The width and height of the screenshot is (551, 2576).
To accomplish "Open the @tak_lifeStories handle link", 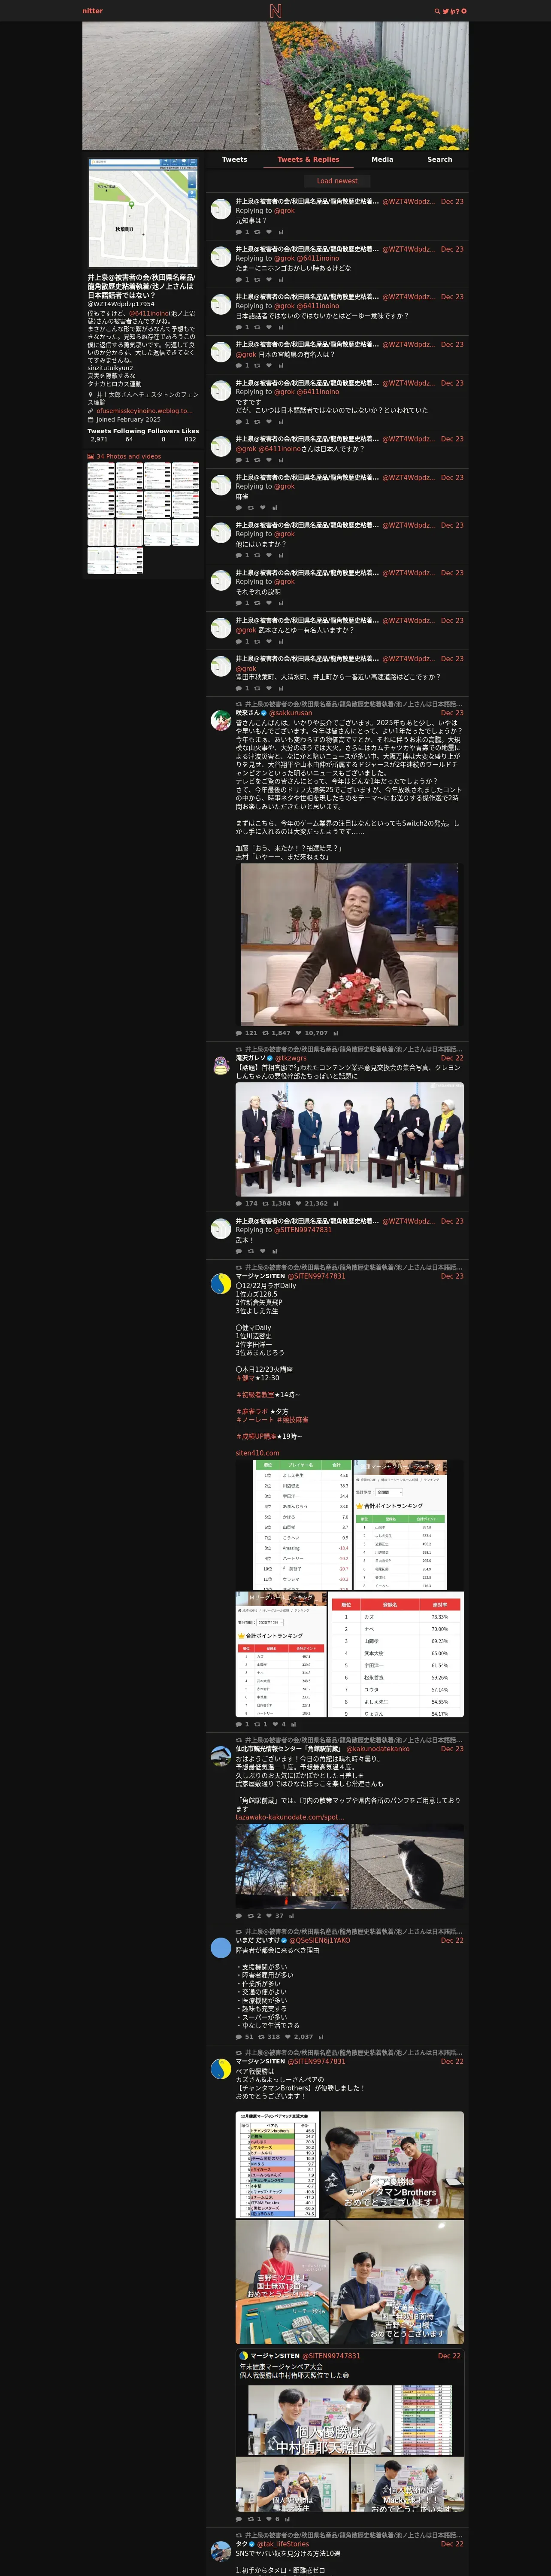I will click(282, 2544).
